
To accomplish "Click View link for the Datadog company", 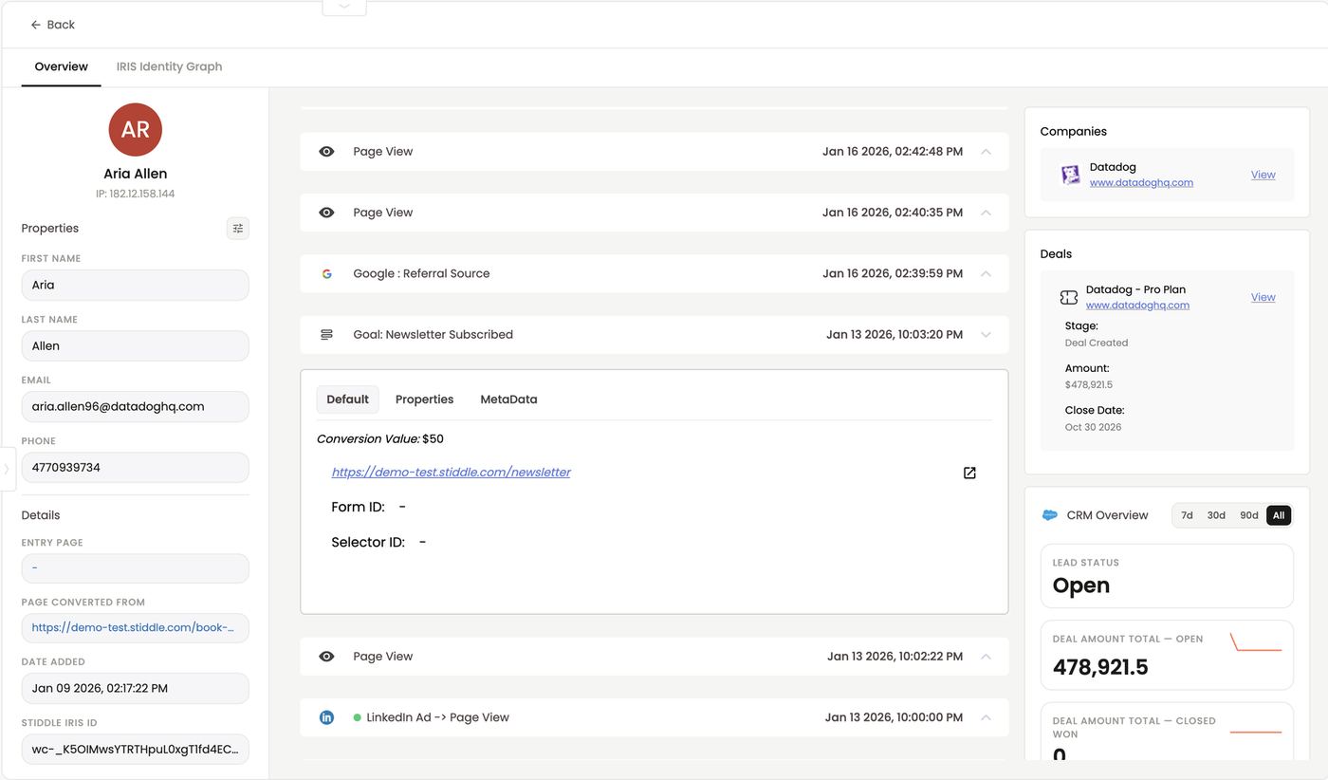I will click(x=1263, y=175).
